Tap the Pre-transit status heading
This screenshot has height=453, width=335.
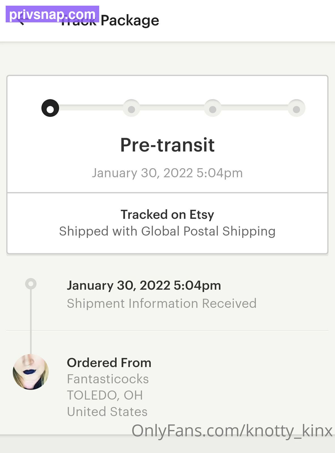pos(167,145)
